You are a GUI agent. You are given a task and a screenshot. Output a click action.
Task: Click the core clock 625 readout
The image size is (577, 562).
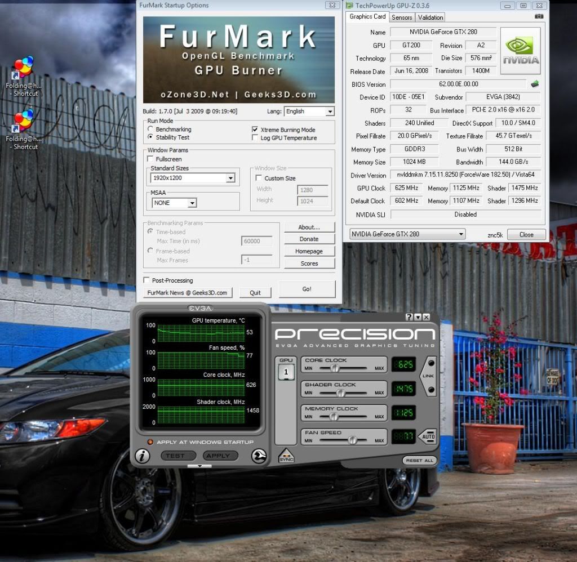tap(403, 364)
